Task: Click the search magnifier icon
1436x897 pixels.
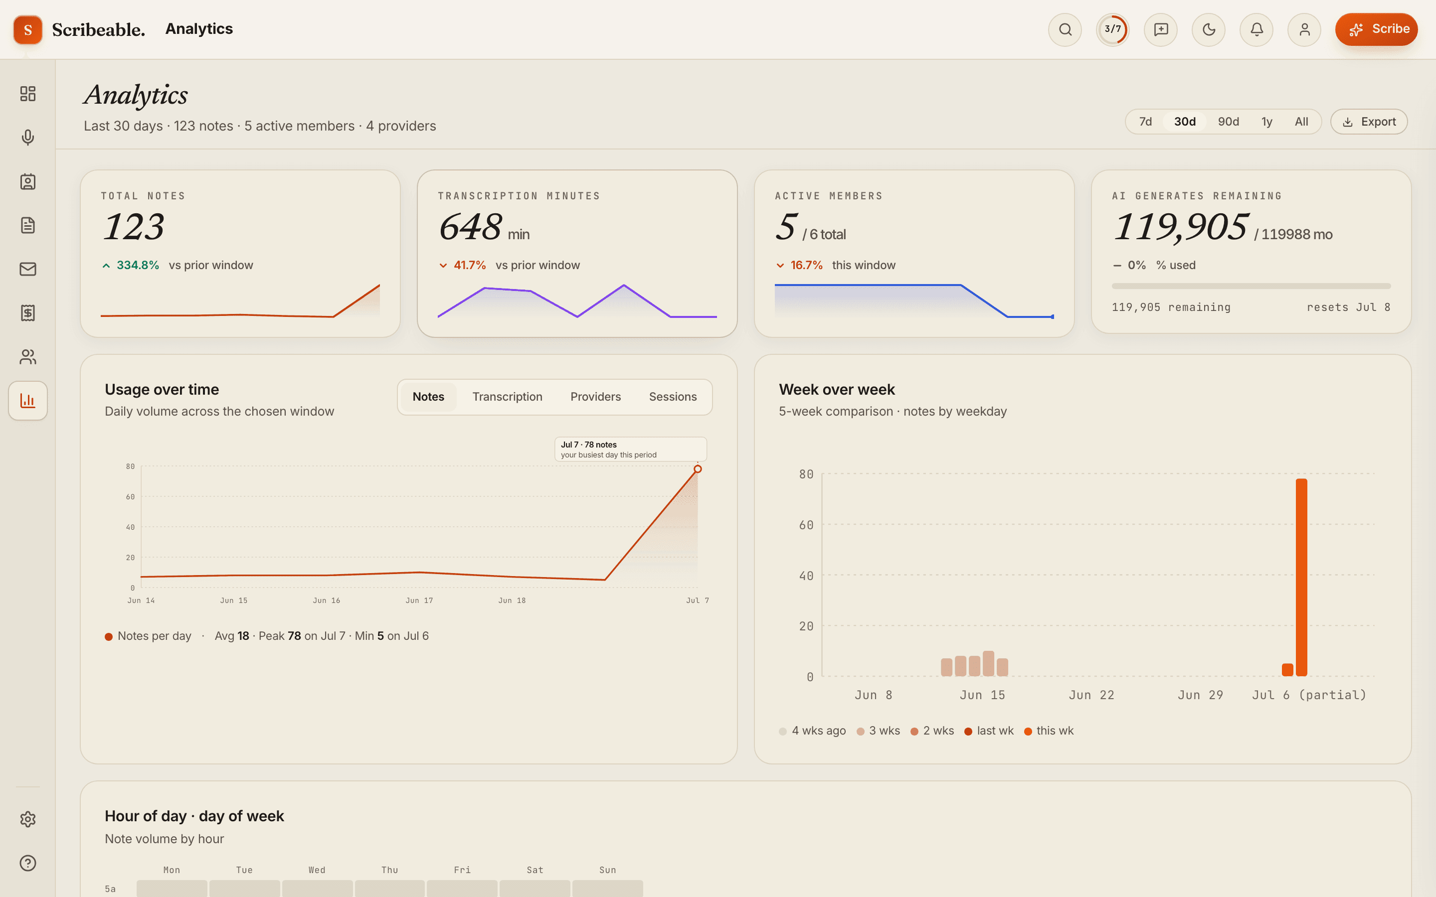Action: (x=1065, y=30)
